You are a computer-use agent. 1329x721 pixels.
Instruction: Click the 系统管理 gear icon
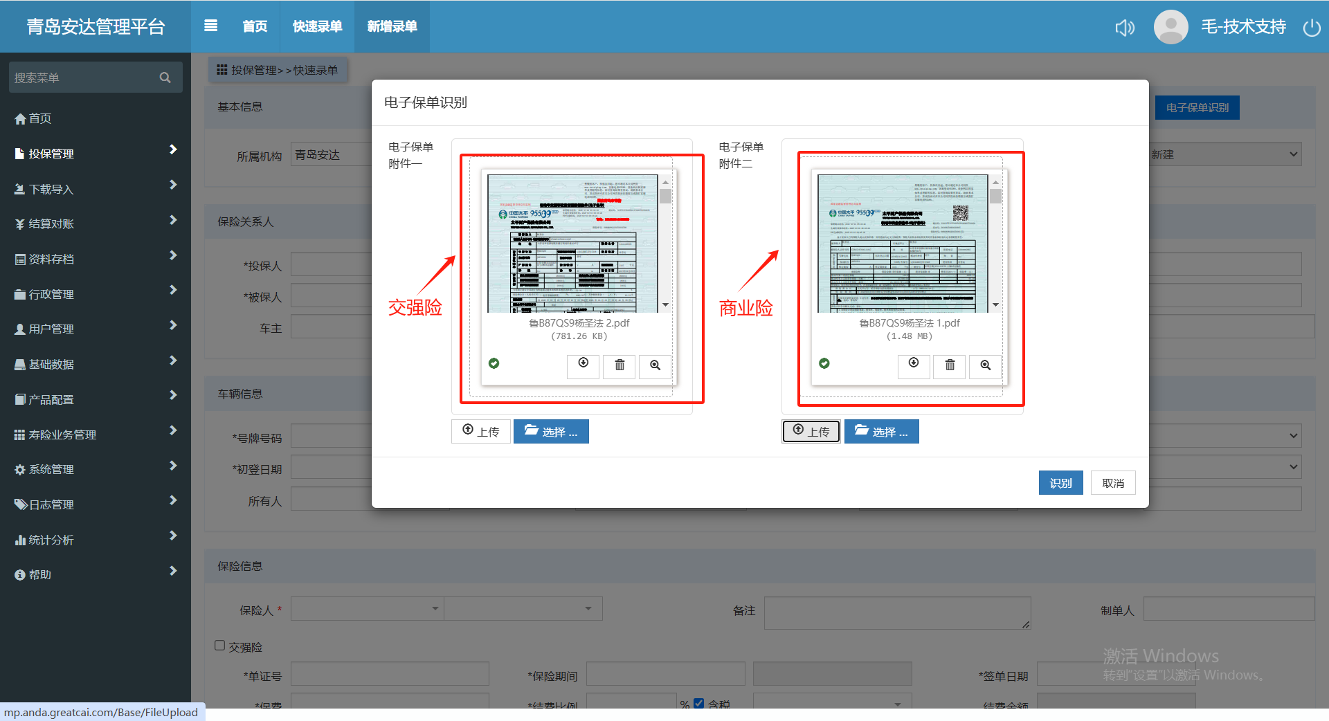click(20, 470)
